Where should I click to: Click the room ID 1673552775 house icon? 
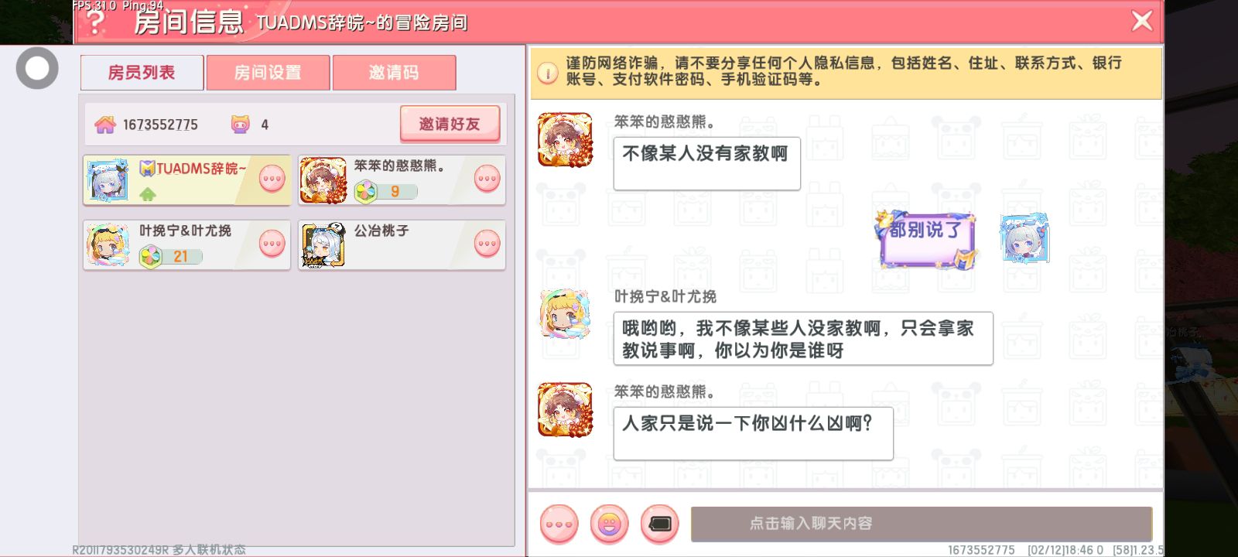[105, 125]
